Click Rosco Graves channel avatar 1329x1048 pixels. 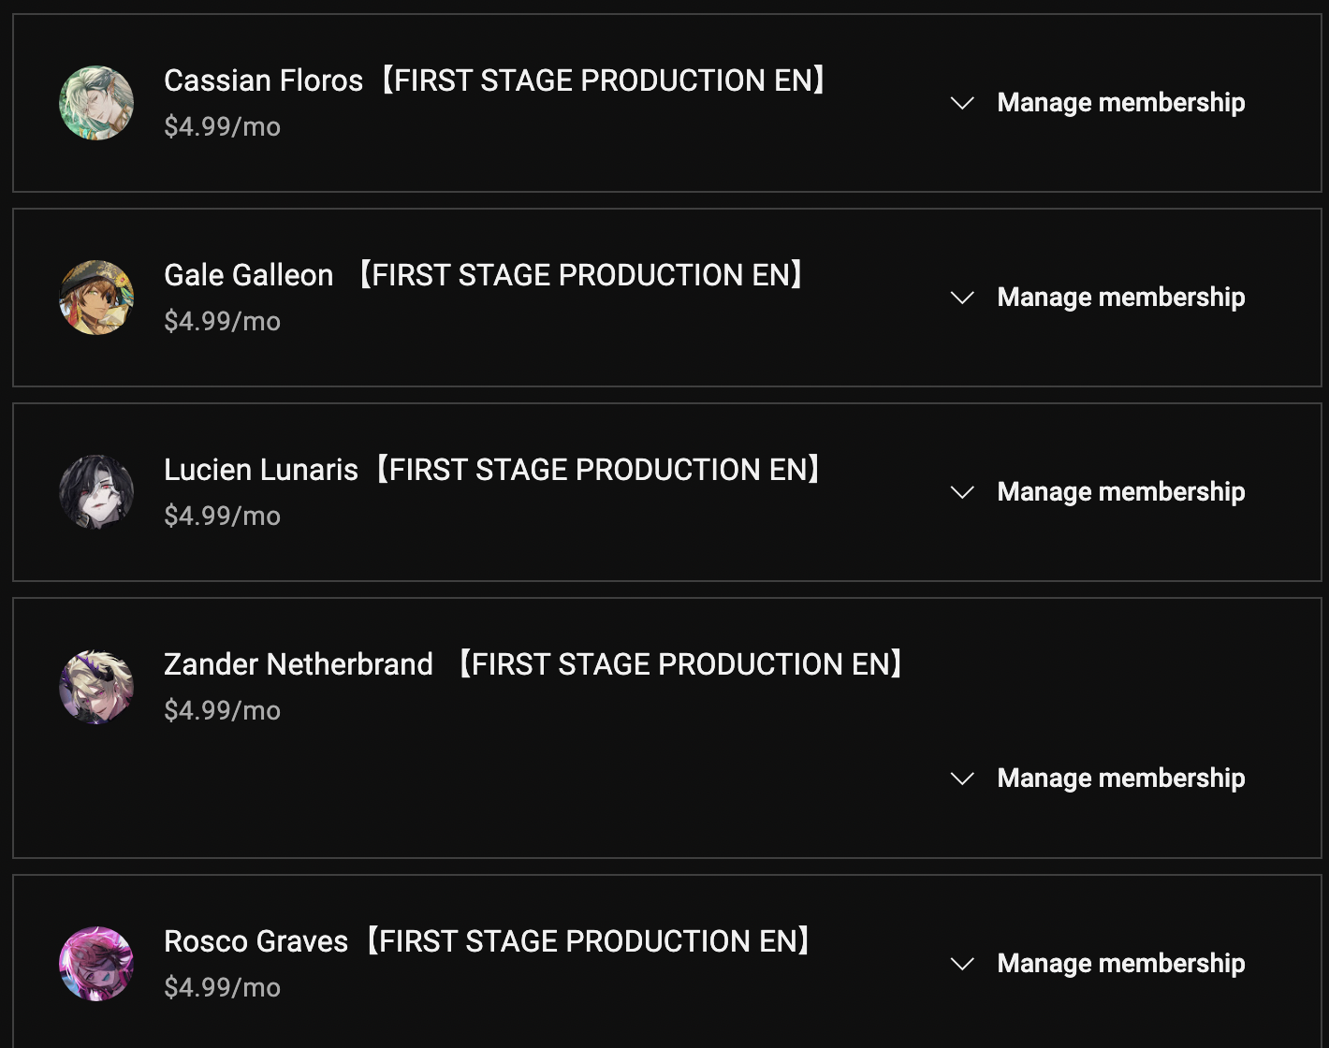pyautogui.click(x=96, y=964)
